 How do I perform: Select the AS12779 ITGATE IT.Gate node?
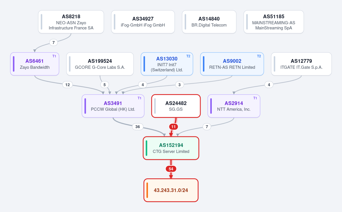[x=301, y=64]
